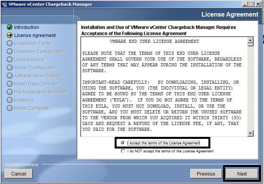Maximize the installer window
Image resolution: width=264 pixels, height=184 pixels.
point(252,4)
